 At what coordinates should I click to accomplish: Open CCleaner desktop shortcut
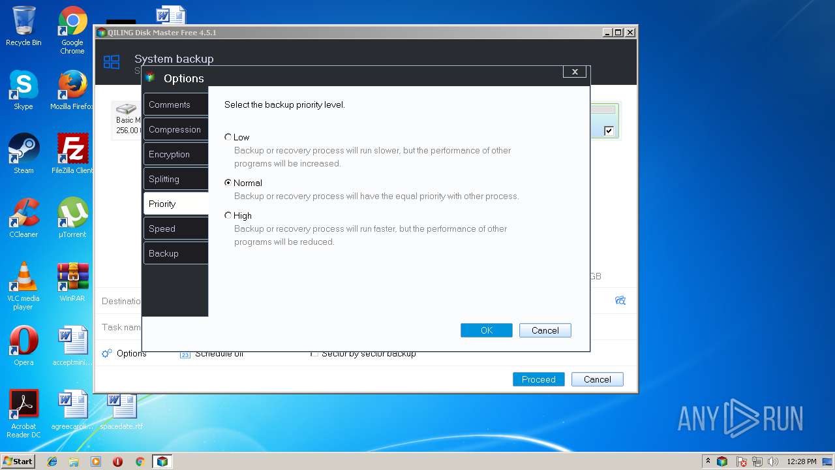[x=23, y=218]
